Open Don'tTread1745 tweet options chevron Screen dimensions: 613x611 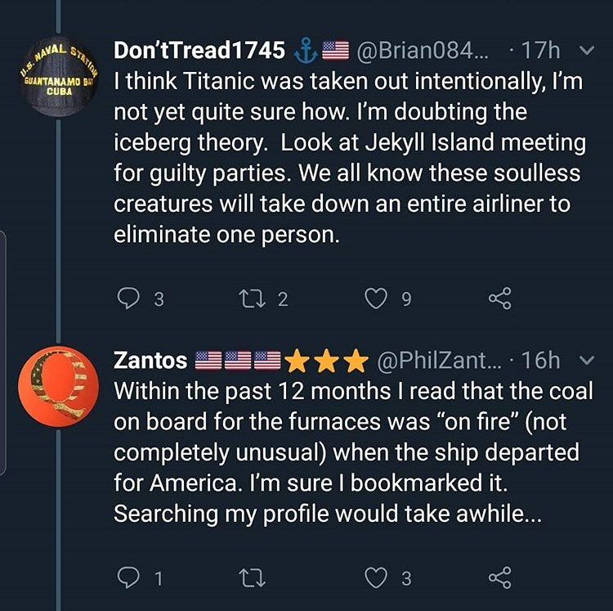coord(585,51)
